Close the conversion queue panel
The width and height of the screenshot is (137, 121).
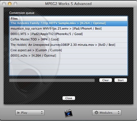69,98
